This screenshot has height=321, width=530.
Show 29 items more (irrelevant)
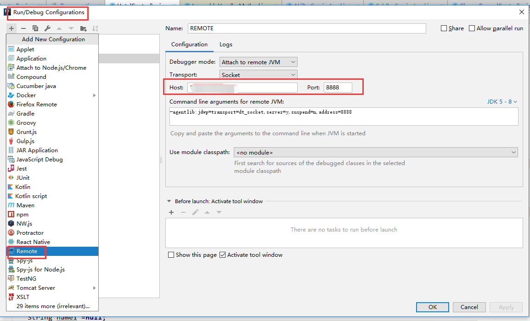pyautogui.click(x=52, y=306)
